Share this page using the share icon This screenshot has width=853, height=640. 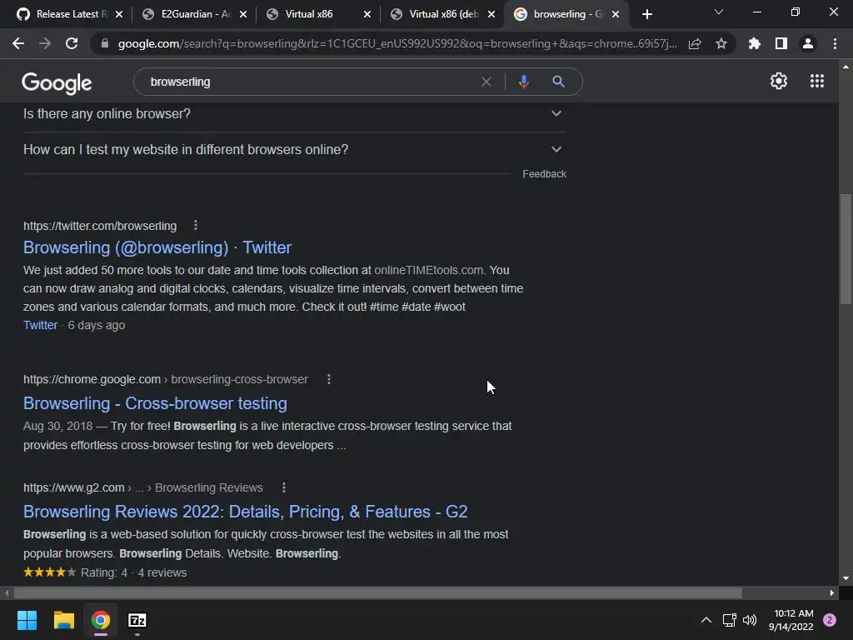(x=695, y=43)
